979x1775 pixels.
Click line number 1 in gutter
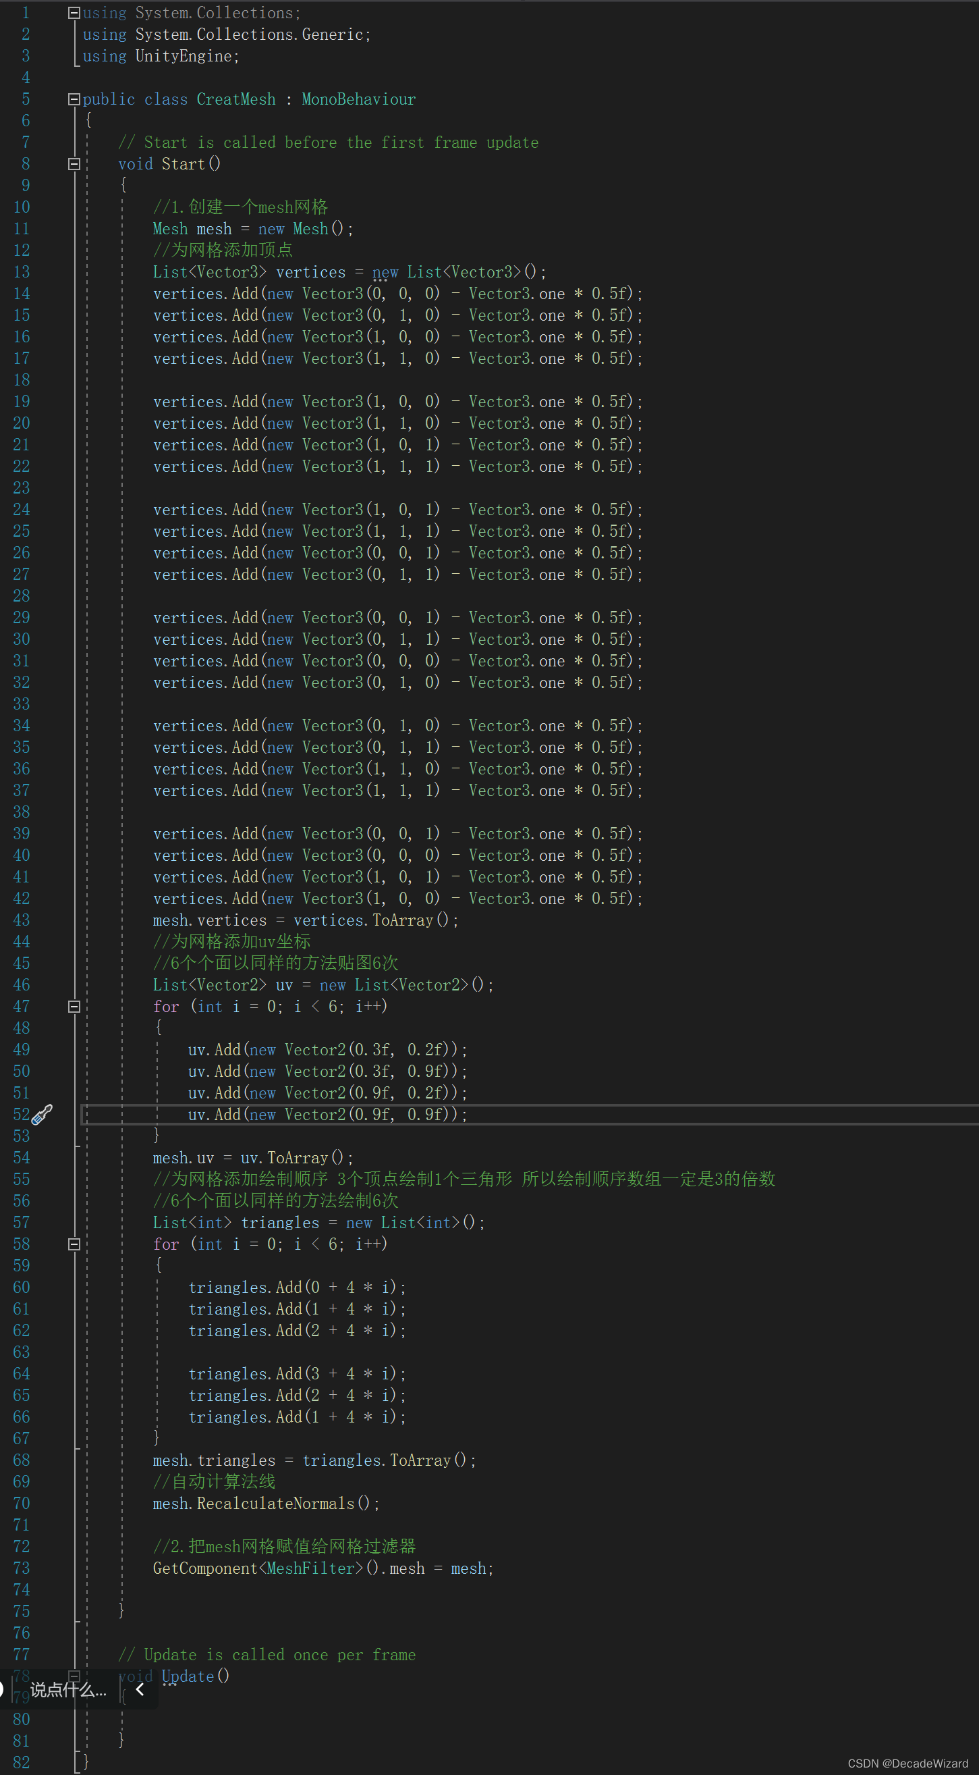pos(26,13)
